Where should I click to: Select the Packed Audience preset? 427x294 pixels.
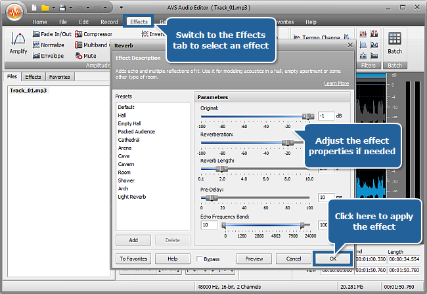pos(136,132)
